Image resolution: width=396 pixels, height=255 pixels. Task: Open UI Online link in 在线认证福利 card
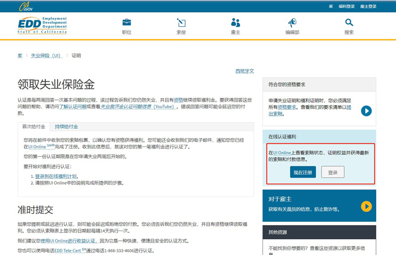pos(282,153)
